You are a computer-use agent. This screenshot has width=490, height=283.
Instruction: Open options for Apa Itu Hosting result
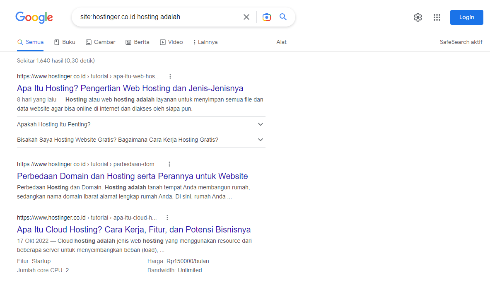pyautogui.click(x=170, y=76)
